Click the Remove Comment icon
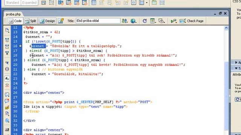Screen dimensions: 241x135 (x=7, y=101)
